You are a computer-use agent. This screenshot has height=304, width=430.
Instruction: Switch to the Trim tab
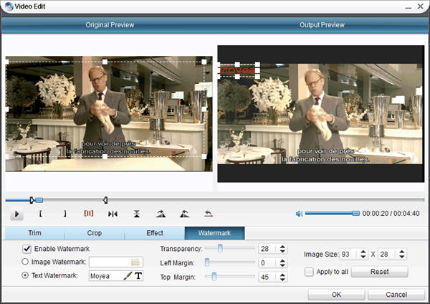pyautogui.click(x=34, y=233)
